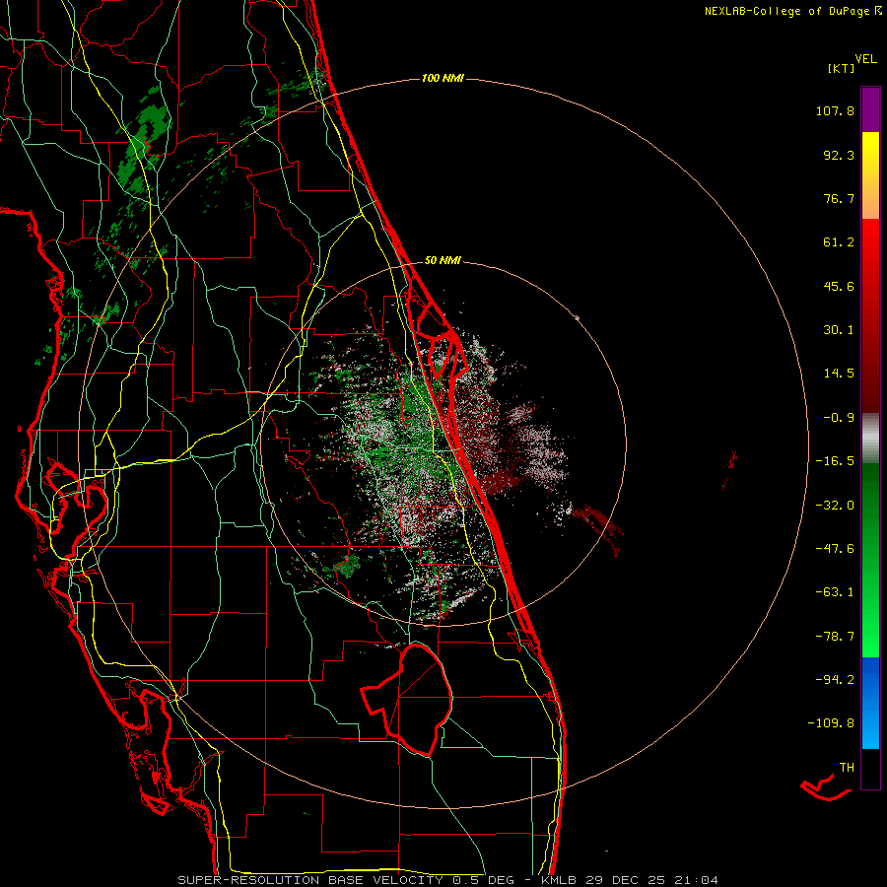Viewport: 887px width, 887px height.
Task: Click the -16.5 value on velocity scale
Action: (835, 461)
